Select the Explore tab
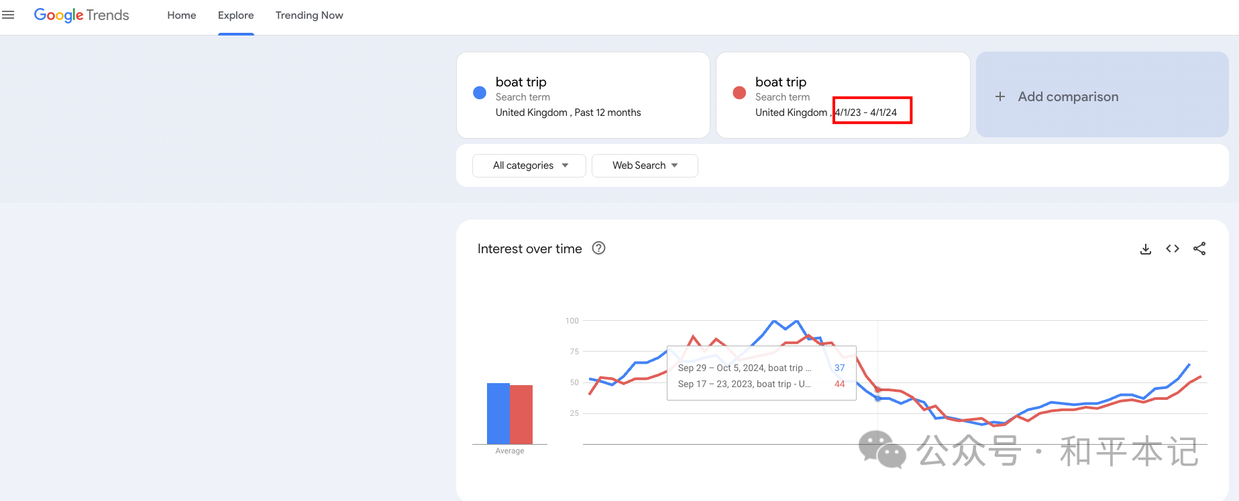1239x501 pixels. pos(236,15)
